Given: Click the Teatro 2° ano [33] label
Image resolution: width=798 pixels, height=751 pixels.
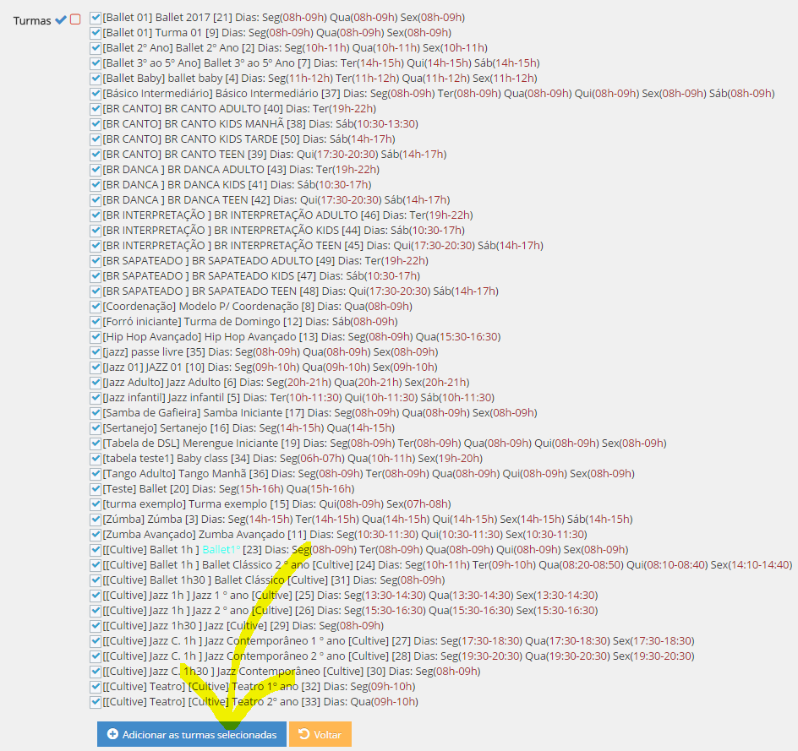Looking at the screenshot, I should pyautogui.click(x=260, y=702).
